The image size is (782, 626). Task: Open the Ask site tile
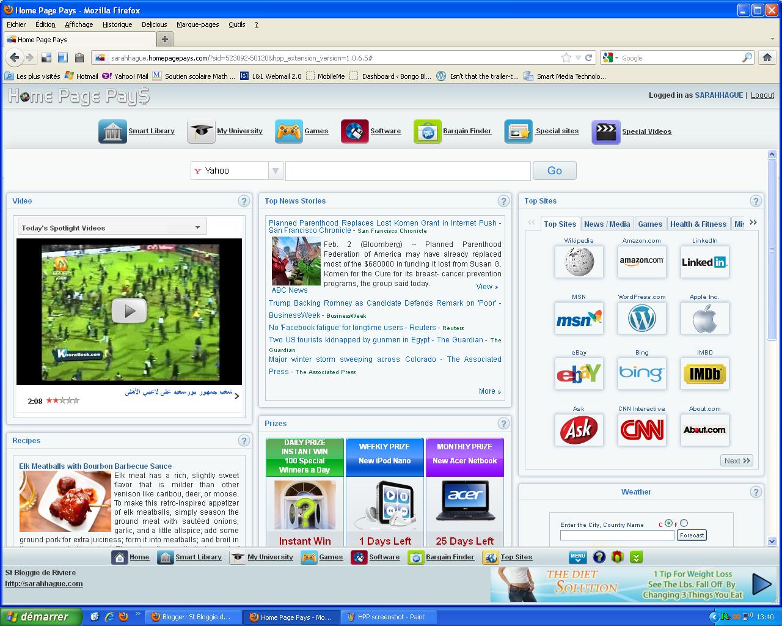(579, 430)
